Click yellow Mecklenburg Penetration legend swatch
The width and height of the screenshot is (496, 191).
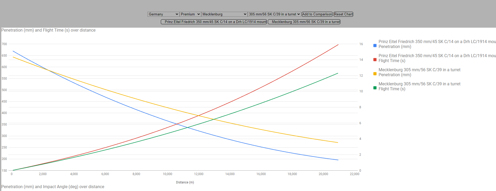pos(375,74)
